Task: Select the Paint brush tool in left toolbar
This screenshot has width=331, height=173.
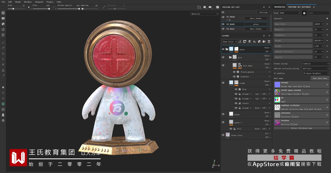Action: (x=3, y=43)
